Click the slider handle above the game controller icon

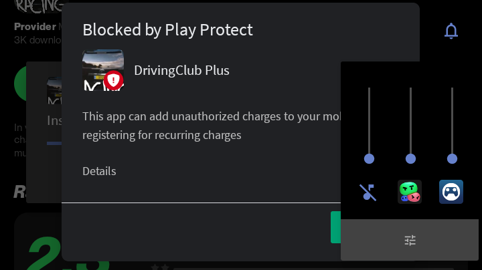(x=452, y=159)
